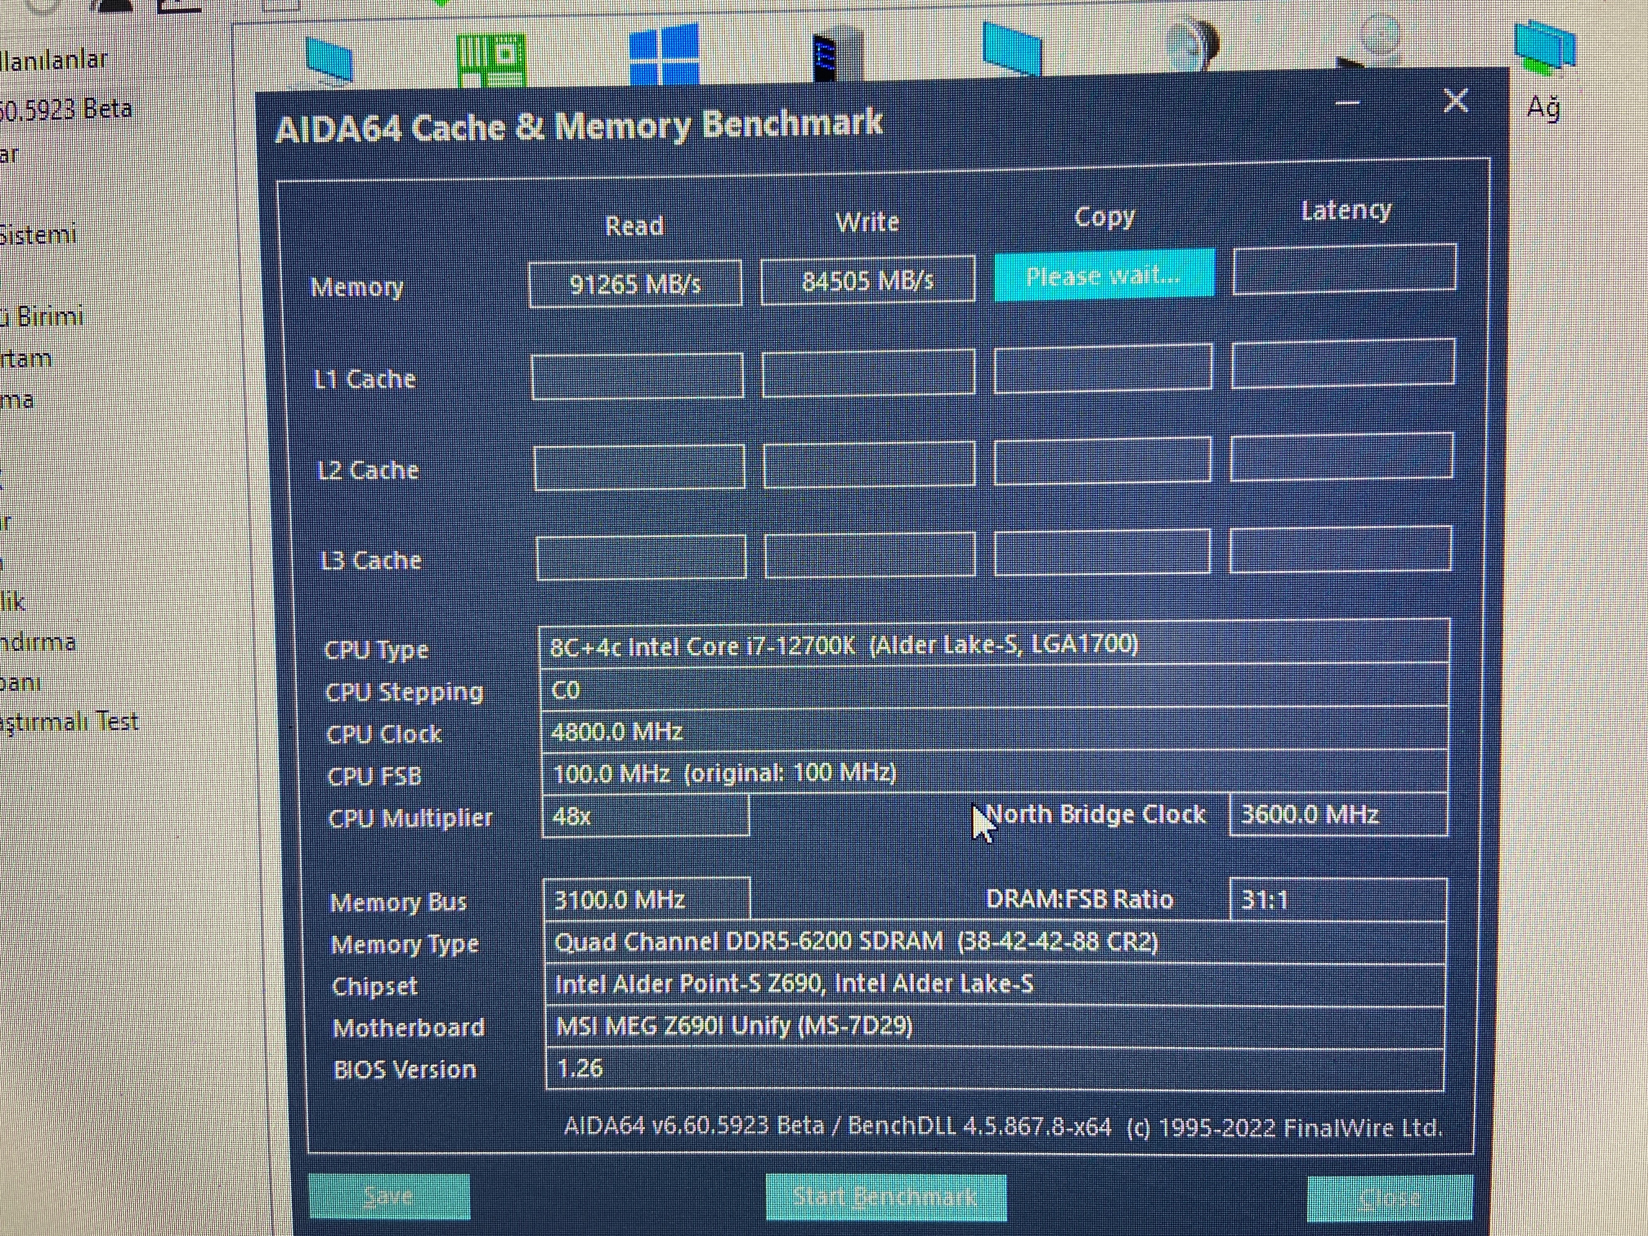Click the Read column header
1648x1236 pixels.
click(x=634, y=226)
